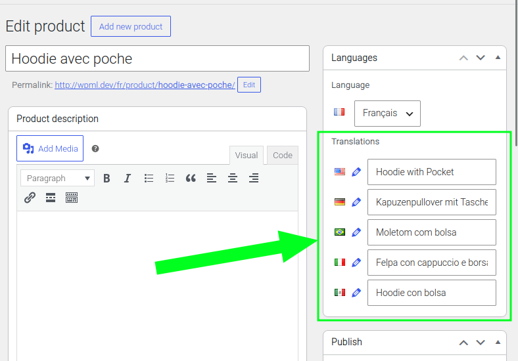Align text center
518x361 pixels.
point(233,178)
